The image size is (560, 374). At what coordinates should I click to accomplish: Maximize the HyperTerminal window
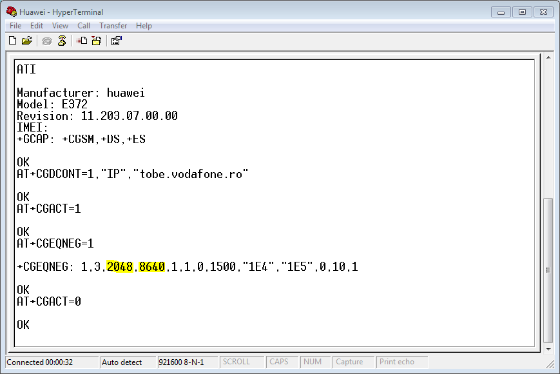(522, 12)
